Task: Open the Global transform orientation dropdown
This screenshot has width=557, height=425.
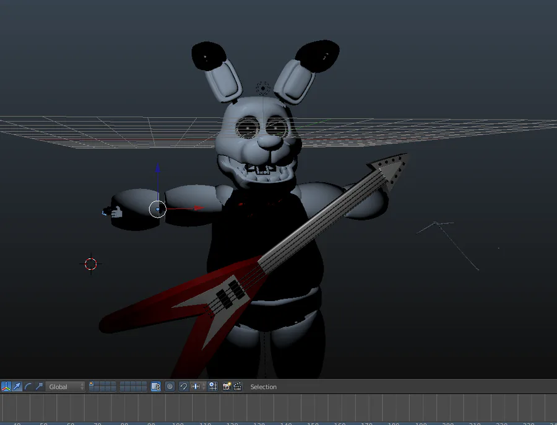Action: click(x=66, y=387)
